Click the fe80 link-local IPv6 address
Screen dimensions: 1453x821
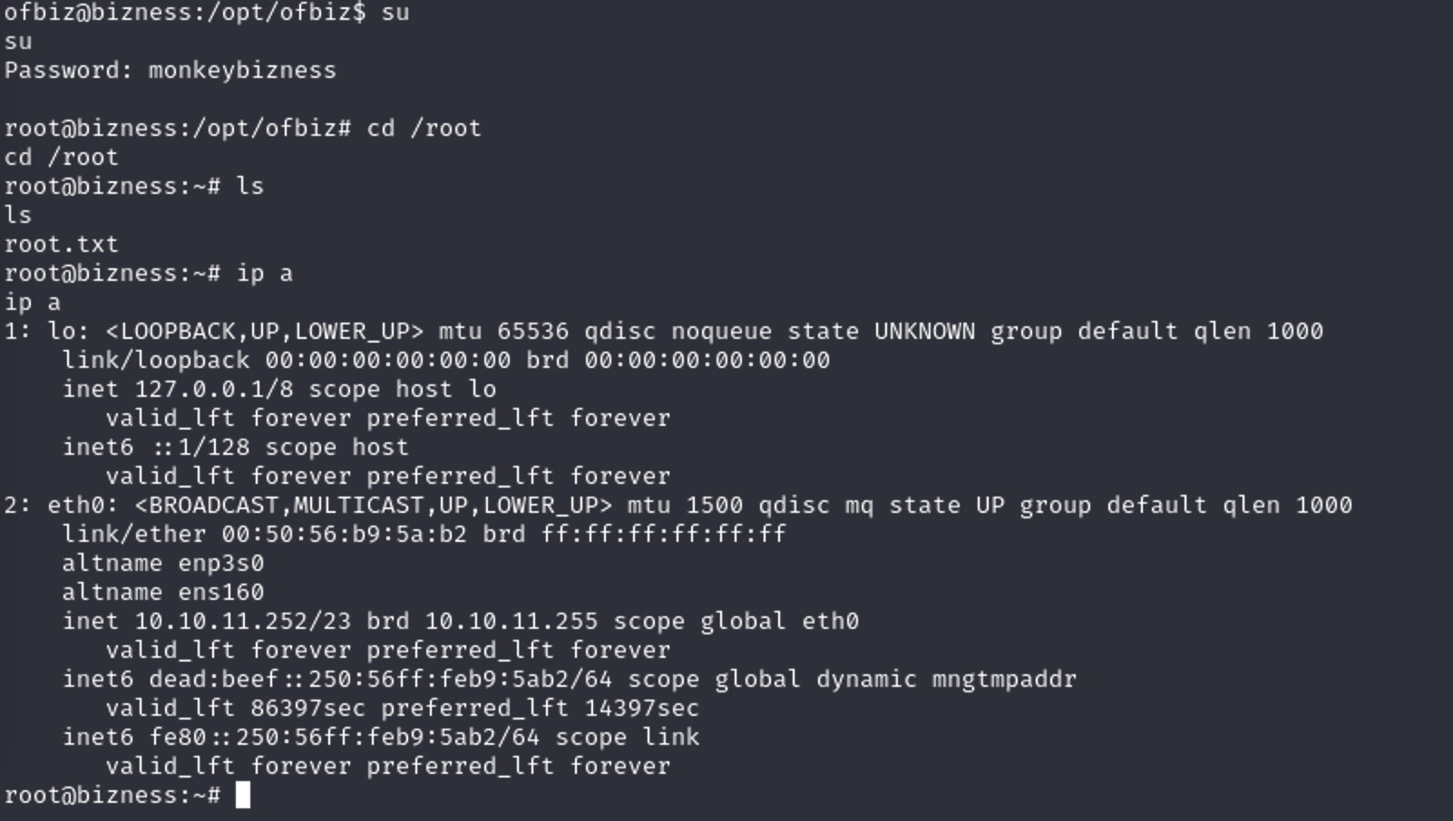click(345, 738)
